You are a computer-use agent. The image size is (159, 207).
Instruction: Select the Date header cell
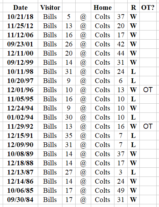[20, 7]
